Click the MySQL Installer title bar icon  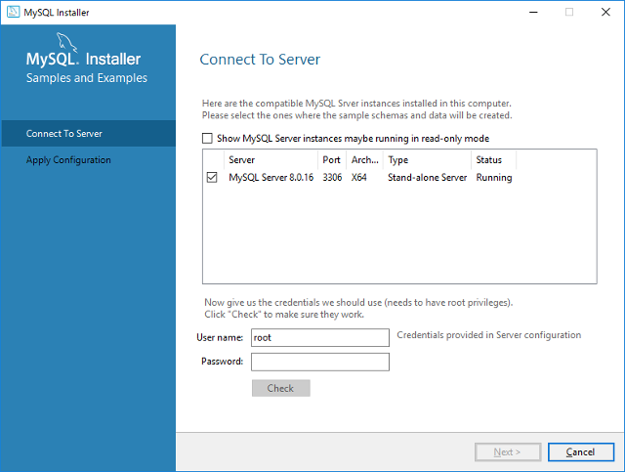point(12,12)
